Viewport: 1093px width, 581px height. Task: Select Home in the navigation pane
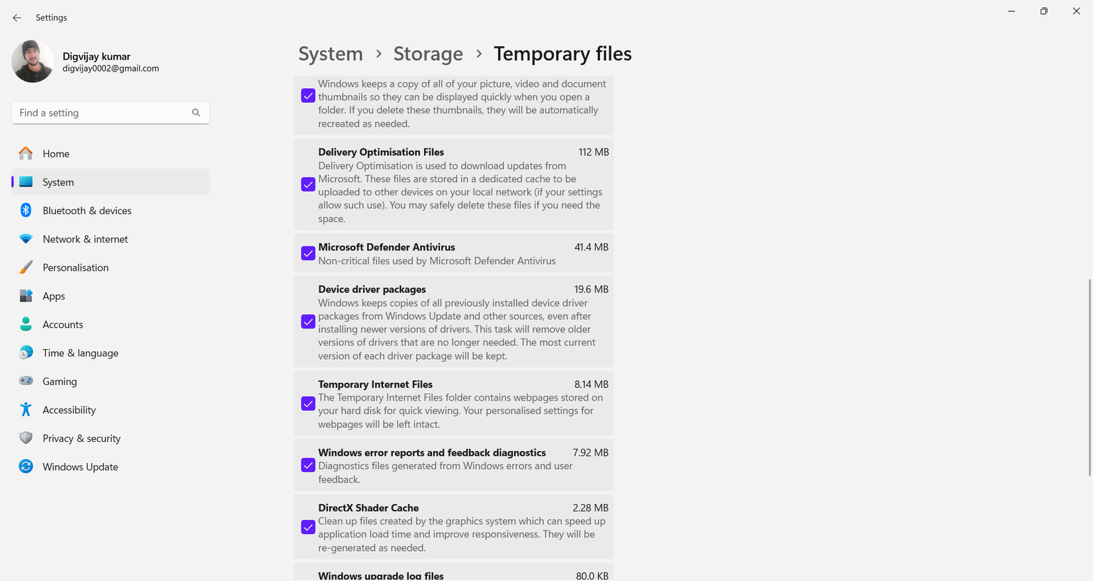[x=56, y=153]
